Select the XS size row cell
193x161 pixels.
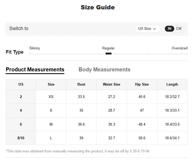pos(51,97)
